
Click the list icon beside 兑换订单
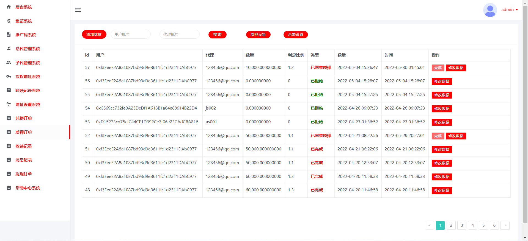9,118
